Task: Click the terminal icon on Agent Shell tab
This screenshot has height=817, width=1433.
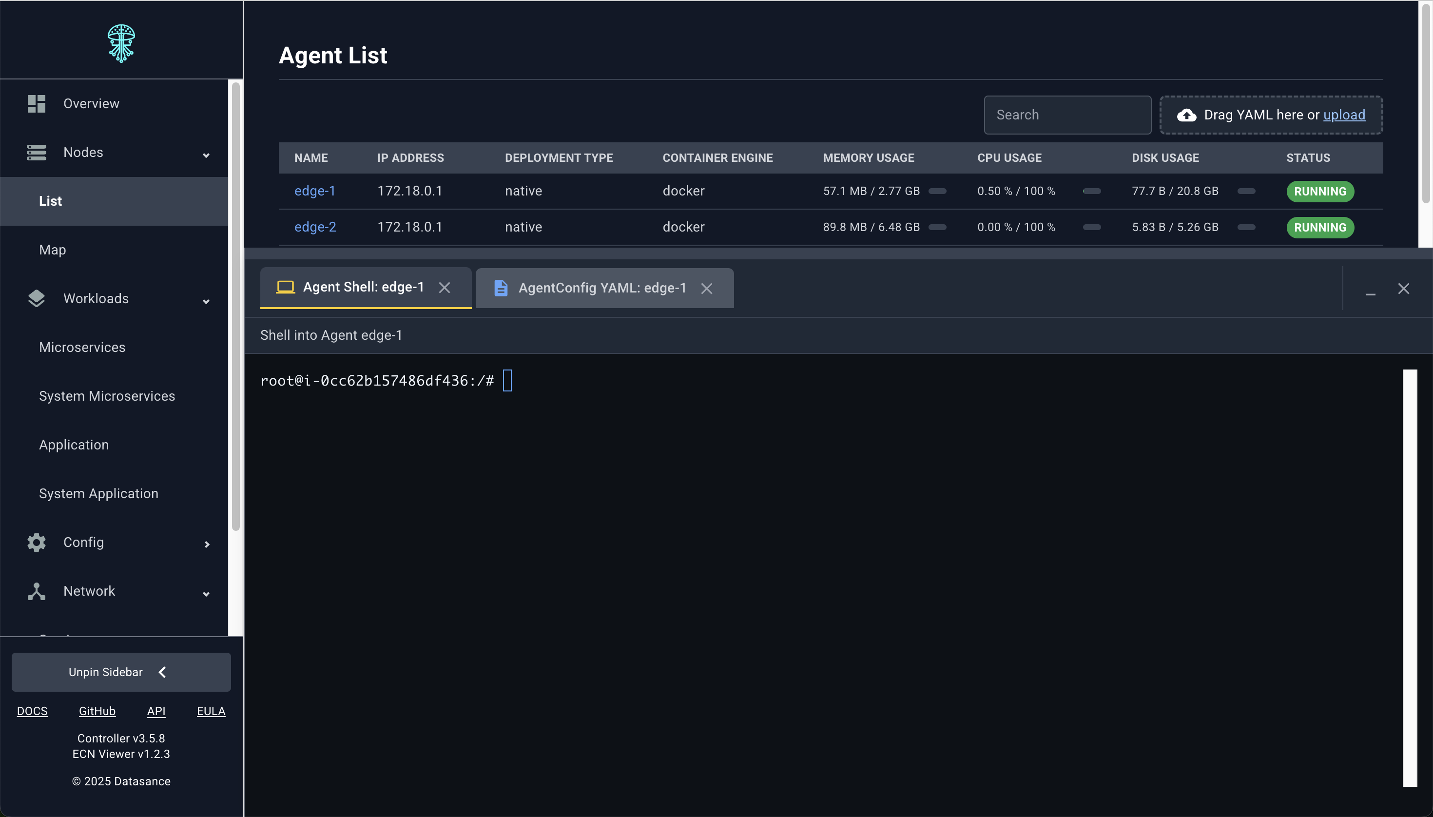Action: coord(286,287)
